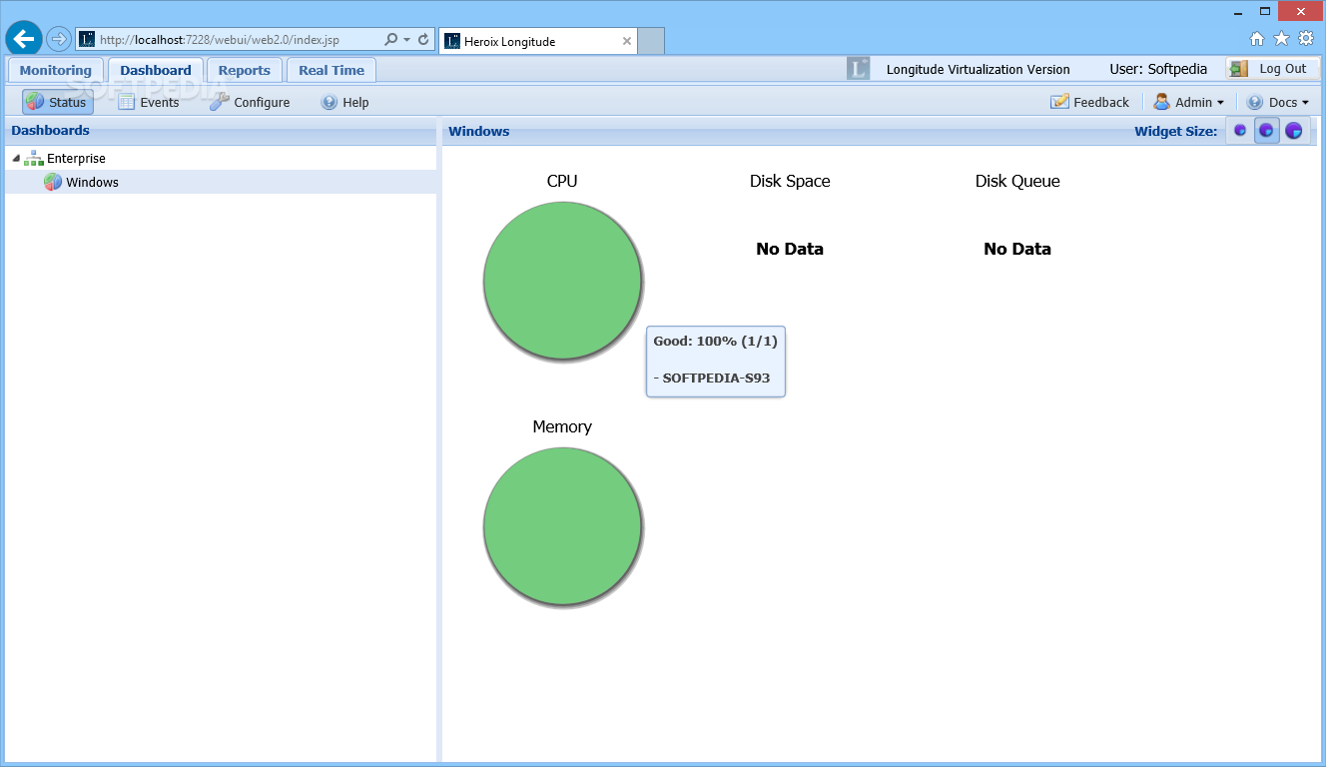Click the address bar search magnifier icon

391,40
